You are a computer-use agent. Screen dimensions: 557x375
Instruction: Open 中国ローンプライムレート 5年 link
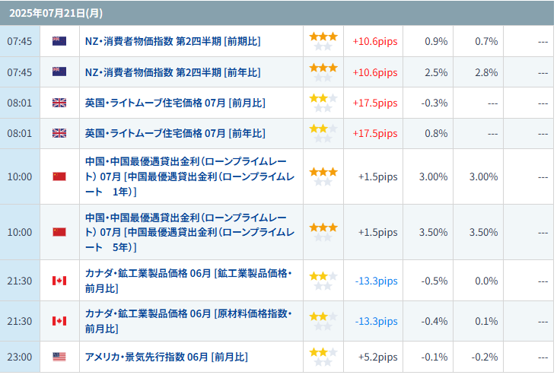pos(189,232)
